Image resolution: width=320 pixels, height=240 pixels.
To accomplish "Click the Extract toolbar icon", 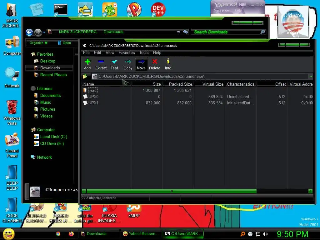I will (101, 64).
